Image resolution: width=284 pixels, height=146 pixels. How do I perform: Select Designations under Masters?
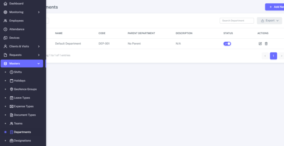pos(23,140)
